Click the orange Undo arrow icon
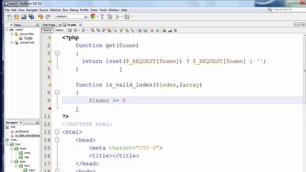 coord(41,17)
